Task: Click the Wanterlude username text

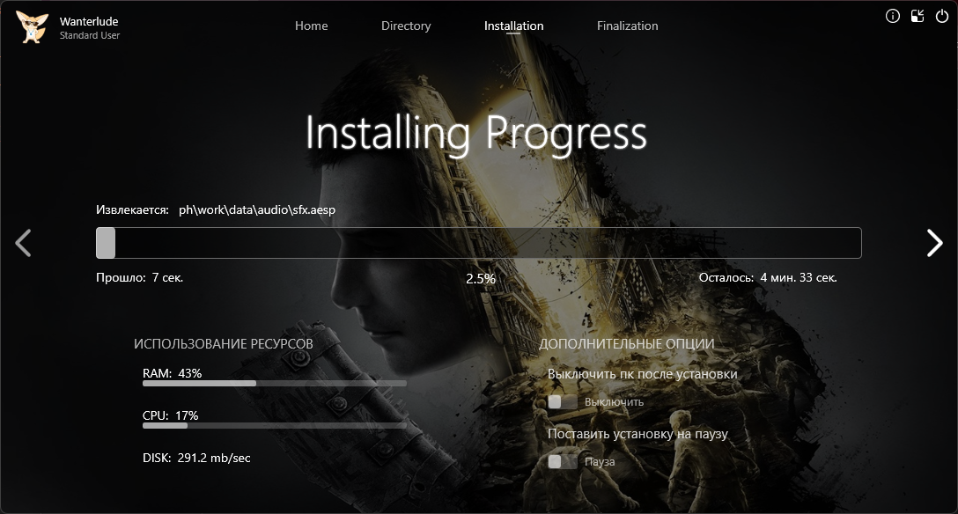Action: (89, 21)
